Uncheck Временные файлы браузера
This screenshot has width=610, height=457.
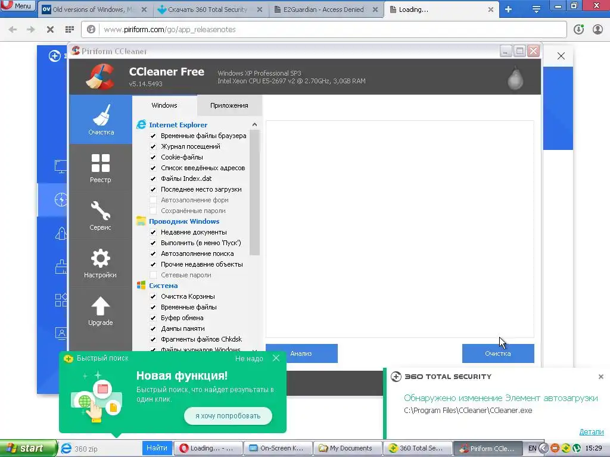[x=153, y=136]
